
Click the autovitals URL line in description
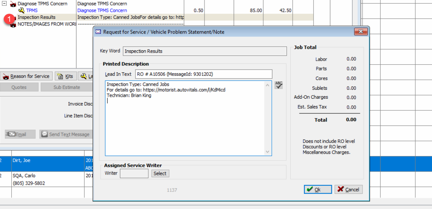click(166, 90)
